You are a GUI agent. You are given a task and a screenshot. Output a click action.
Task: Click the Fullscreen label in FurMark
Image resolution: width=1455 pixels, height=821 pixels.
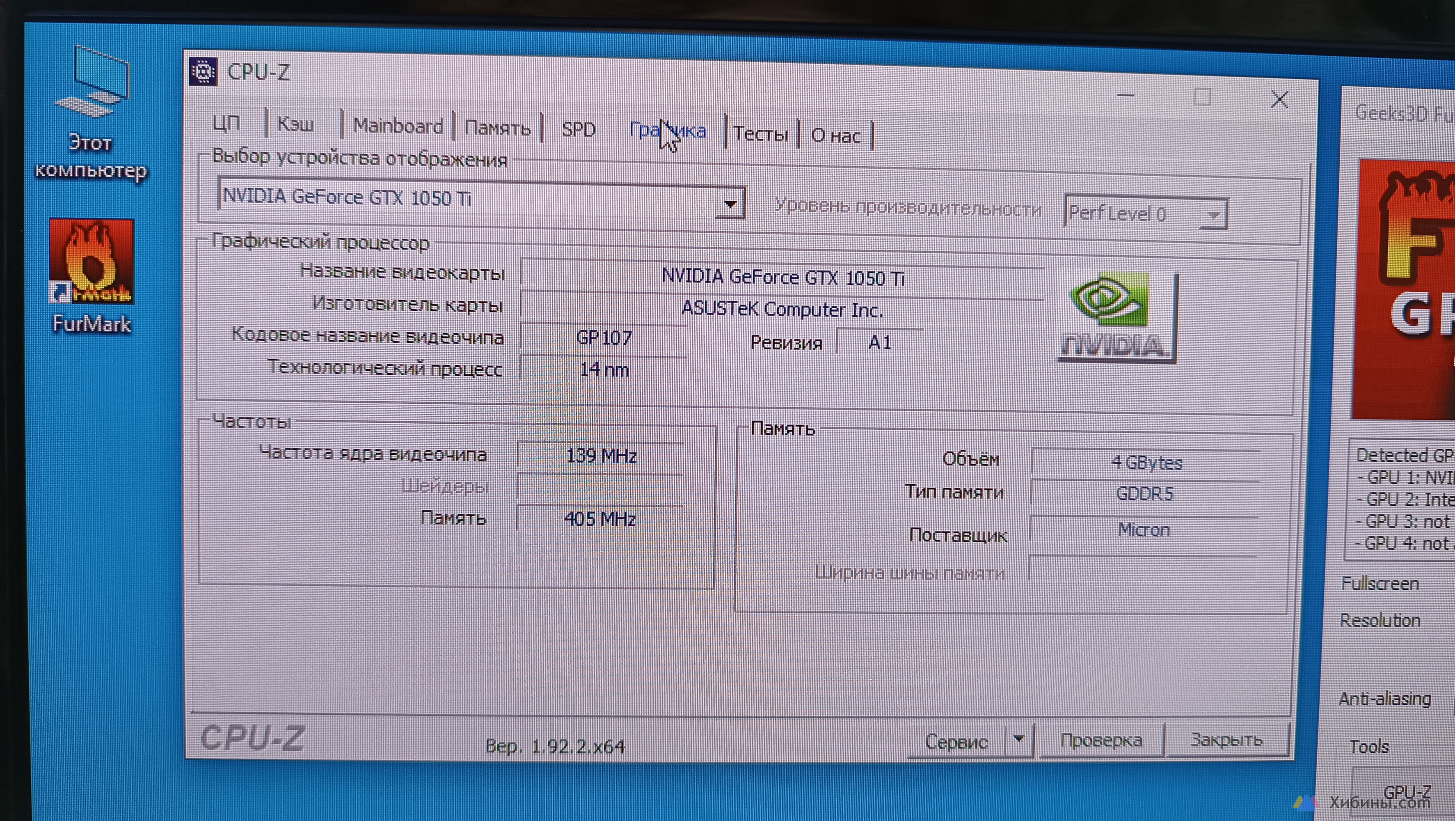pos(1380,583)
